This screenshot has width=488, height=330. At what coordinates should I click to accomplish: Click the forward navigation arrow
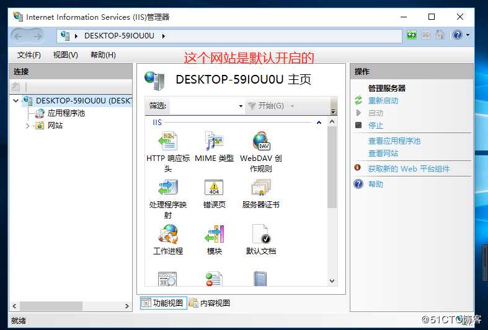click(37, 37)
